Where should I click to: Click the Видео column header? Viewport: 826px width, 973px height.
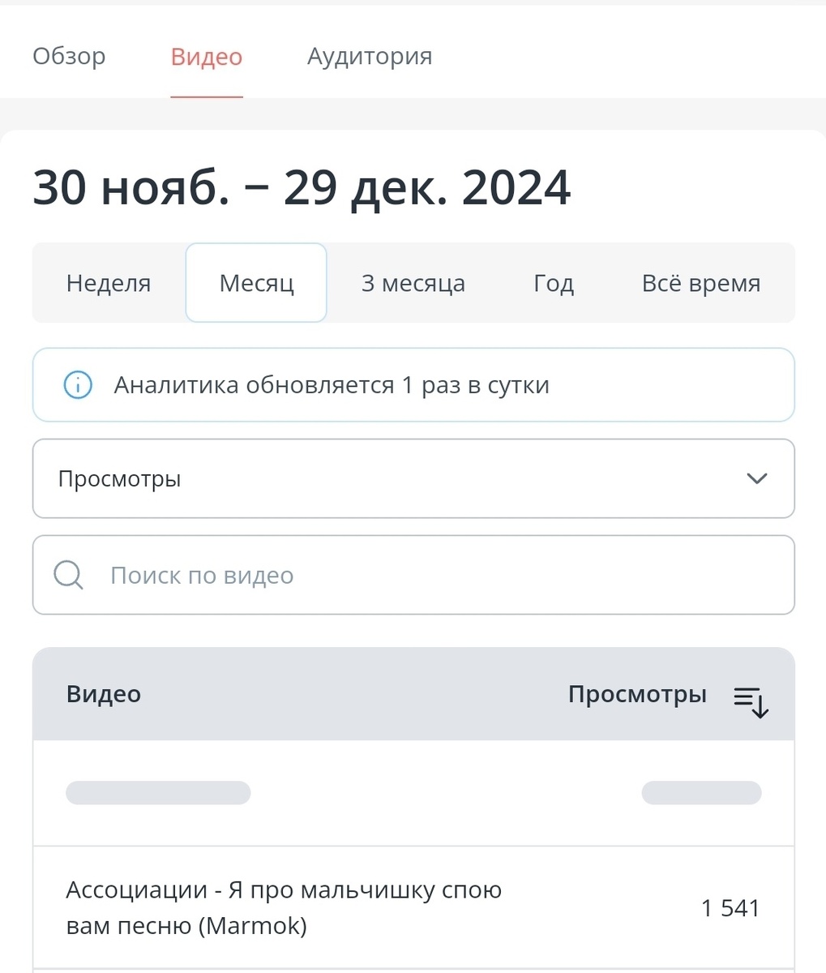[103, 694]
